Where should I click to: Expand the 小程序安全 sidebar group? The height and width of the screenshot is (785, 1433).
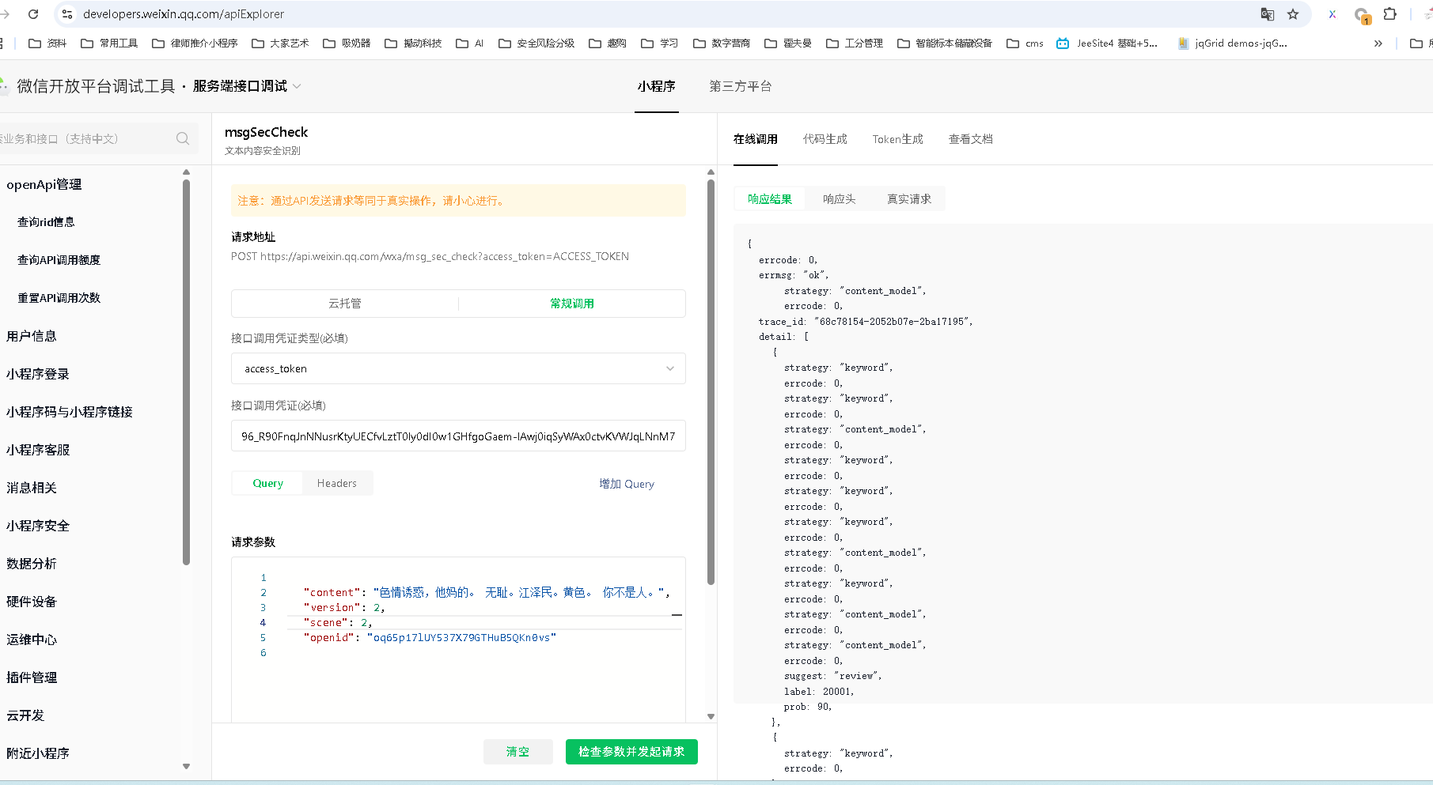point(38,526)
